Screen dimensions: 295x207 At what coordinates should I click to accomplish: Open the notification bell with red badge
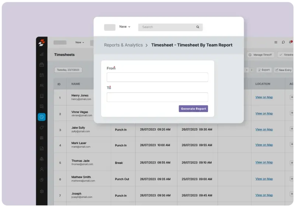(x=291, y=42)
